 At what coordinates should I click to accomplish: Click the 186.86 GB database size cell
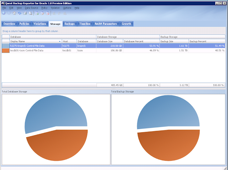(x=109, y=51)
